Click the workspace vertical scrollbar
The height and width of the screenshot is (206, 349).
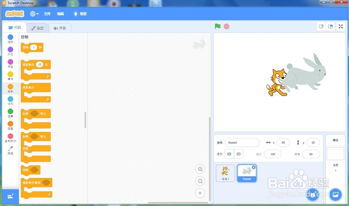pyautogui.click(x=209, y=159)
